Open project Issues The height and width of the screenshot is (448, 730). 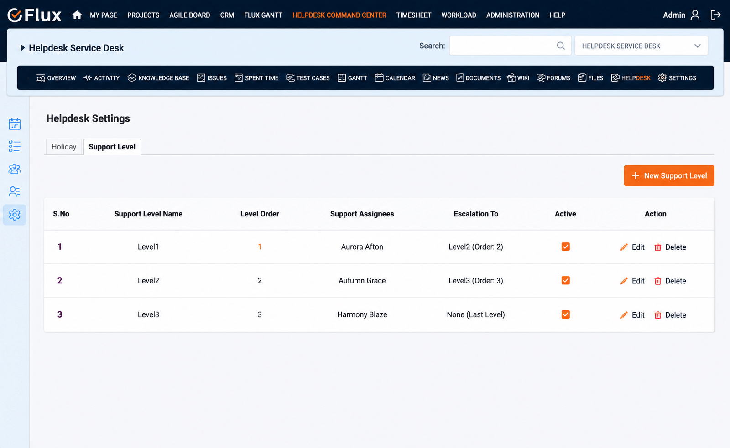212,78
